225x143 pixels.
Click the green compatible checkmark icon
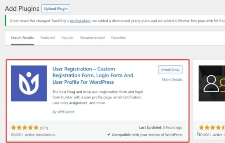click(109, 135)
